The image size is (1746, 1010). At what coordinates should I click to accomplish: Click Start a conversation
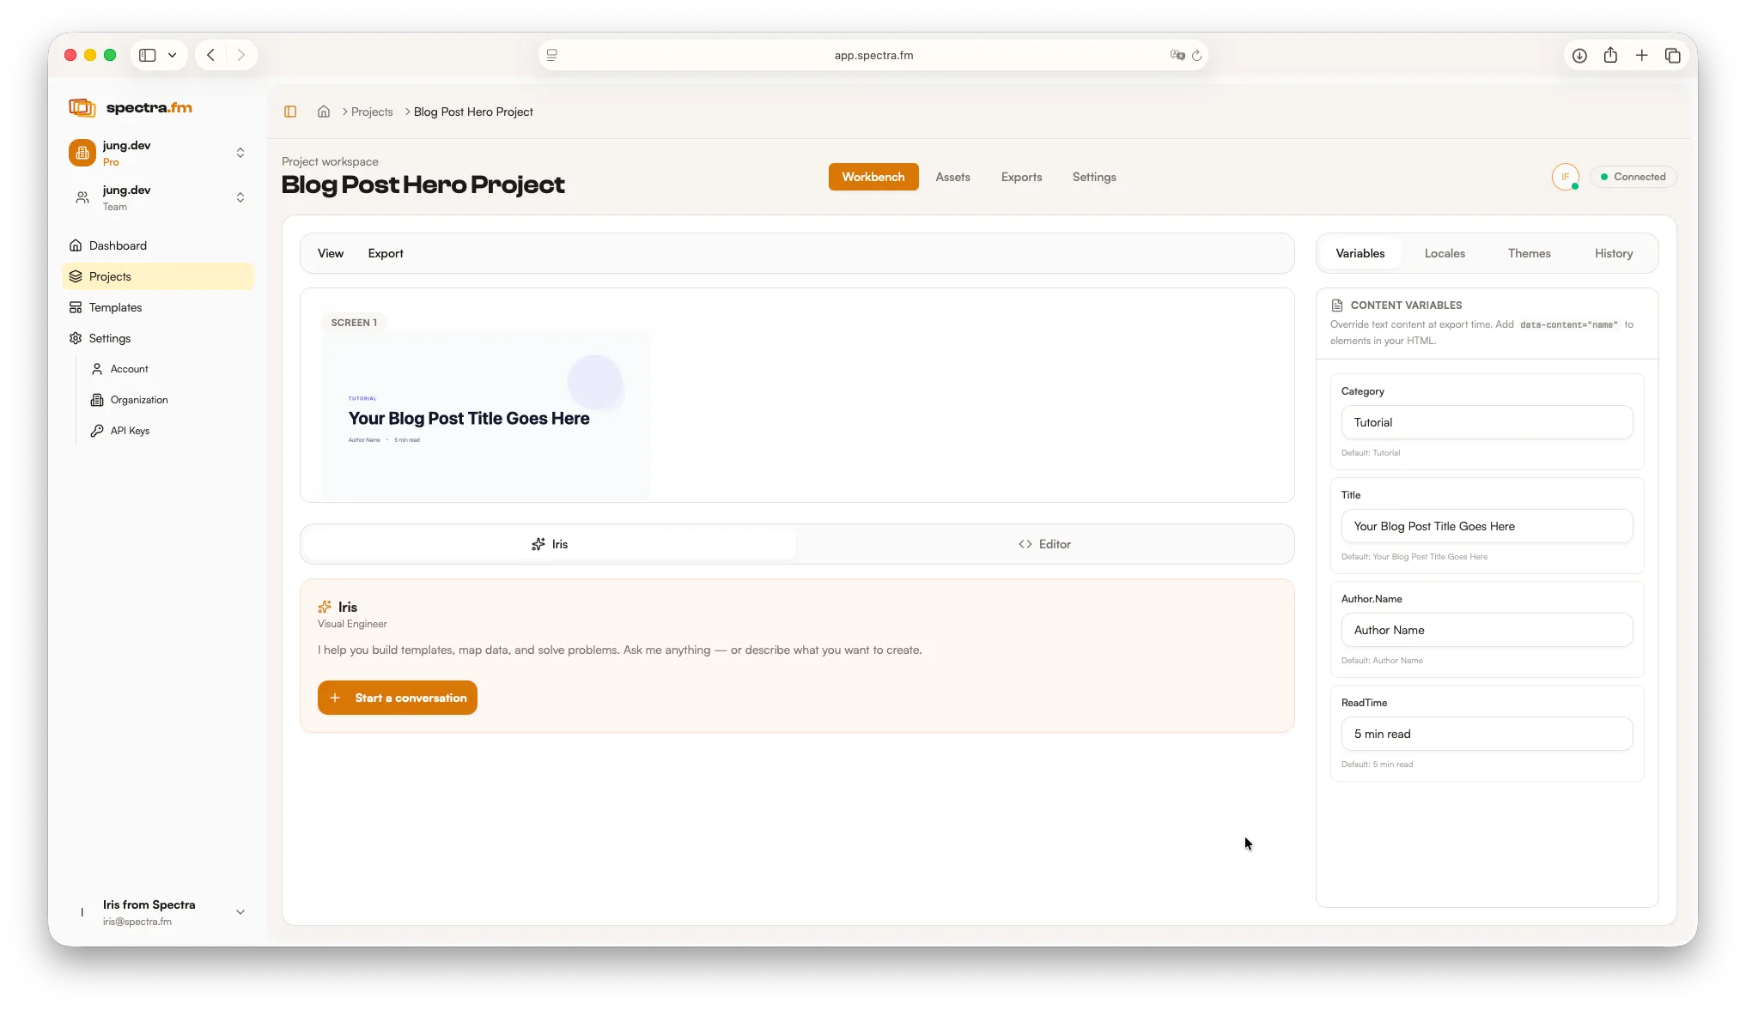point(397,698)
